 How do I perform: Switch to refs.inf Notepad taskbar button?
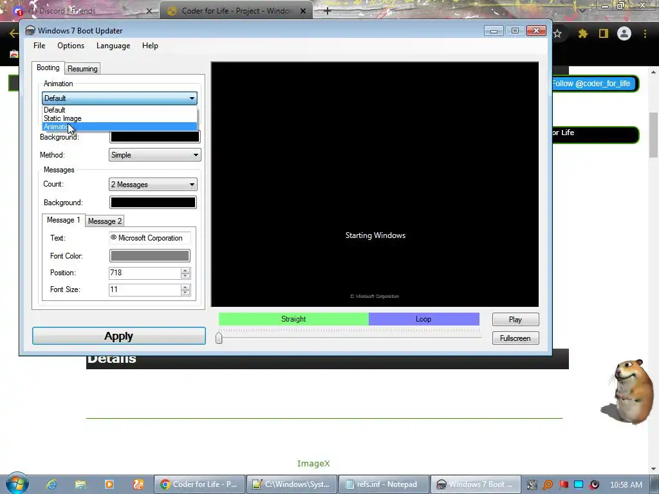pyautogui.click(x=384, y=484)
